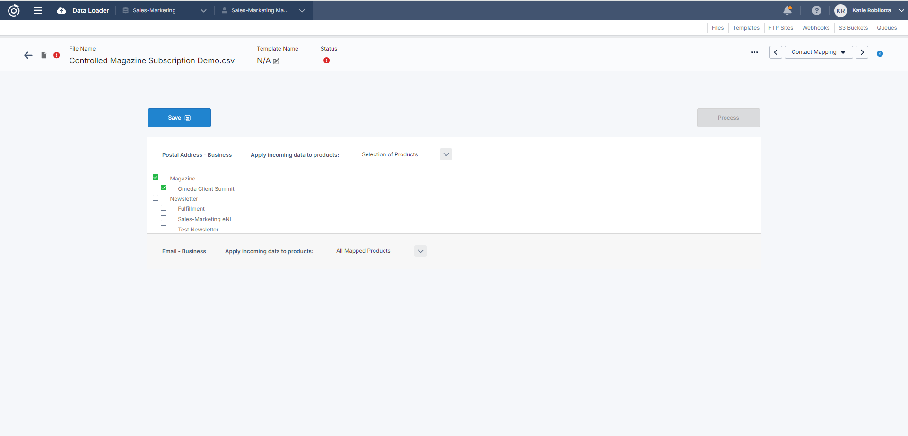
Task: Open the hamburger navigation menu
Action: (x=38, y=10)
